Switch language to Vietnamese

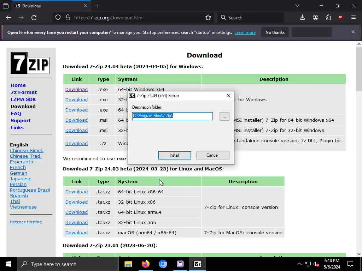click(x=23, y=207)
